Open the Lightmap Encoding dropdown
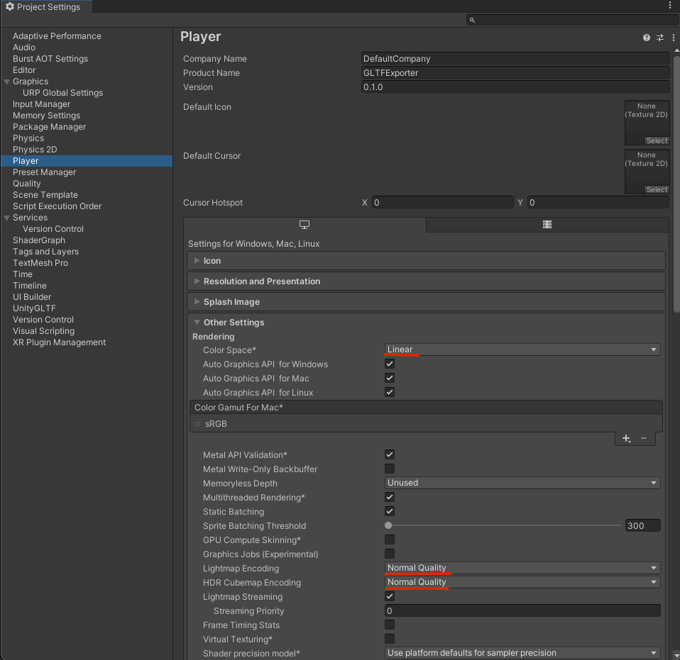The image size is (680, 660). tap(522, 569)
